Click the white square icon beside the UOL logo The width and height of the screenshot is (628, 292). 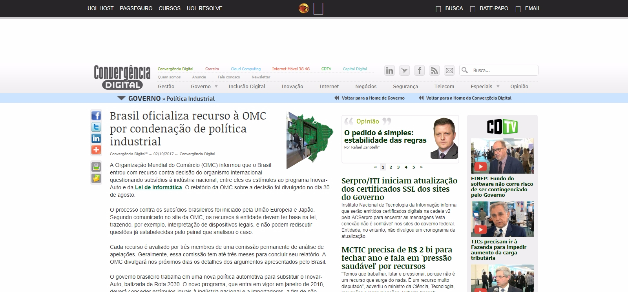pos(318,9)
